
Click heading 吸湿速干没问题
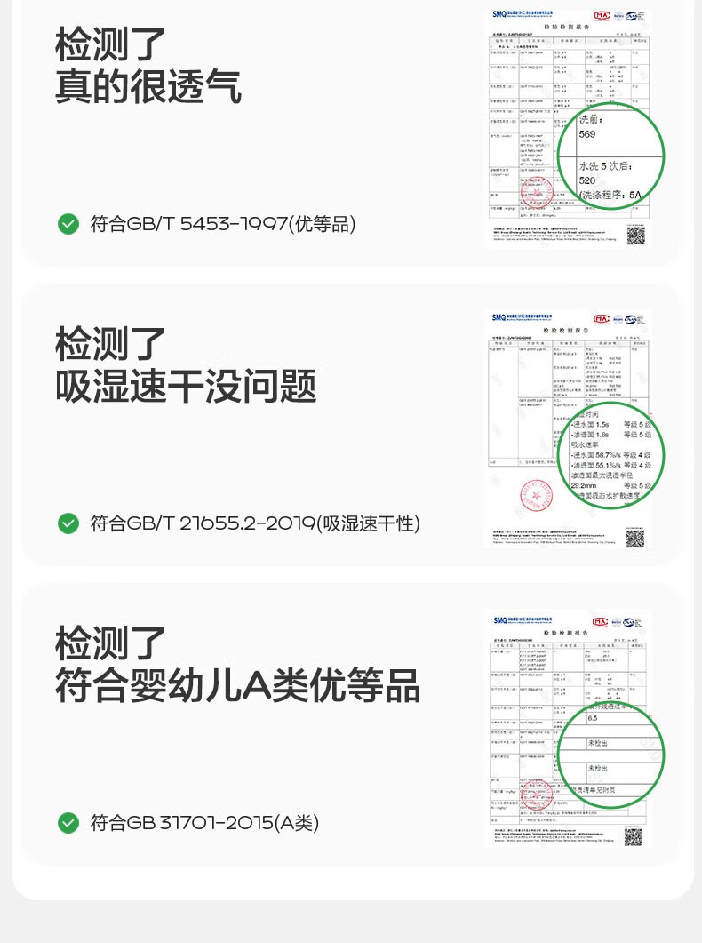pyautogui.click(x=186, y=386)
